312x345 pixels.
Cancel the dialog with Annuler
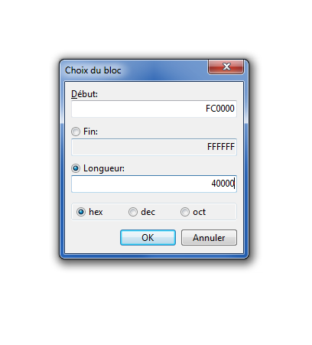coord(209,238)
